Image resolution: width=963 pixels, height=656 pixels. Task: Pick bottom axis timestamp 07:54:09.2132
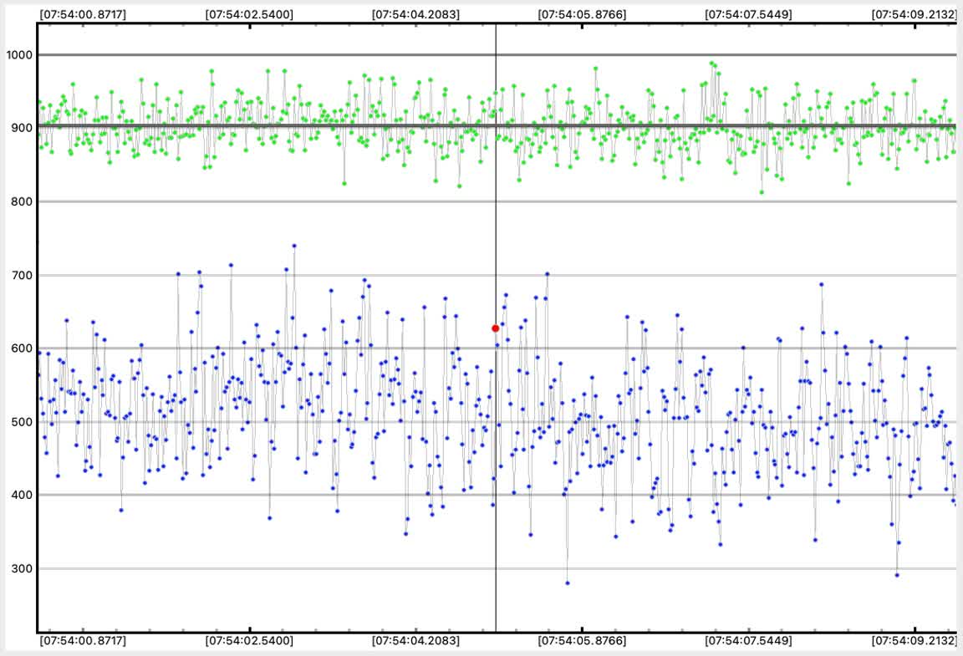click(x=914, y=641)
